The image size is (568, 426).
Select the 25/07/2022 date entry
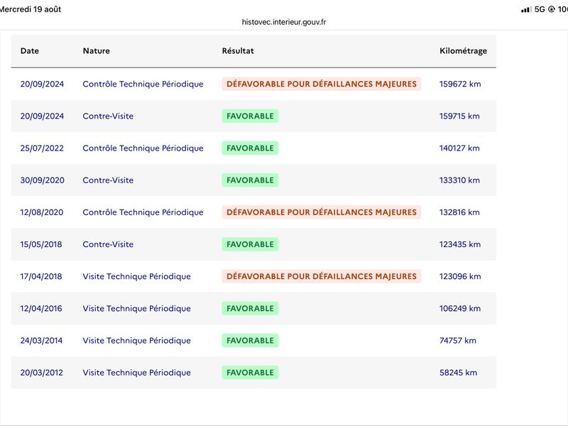point(42,148)
